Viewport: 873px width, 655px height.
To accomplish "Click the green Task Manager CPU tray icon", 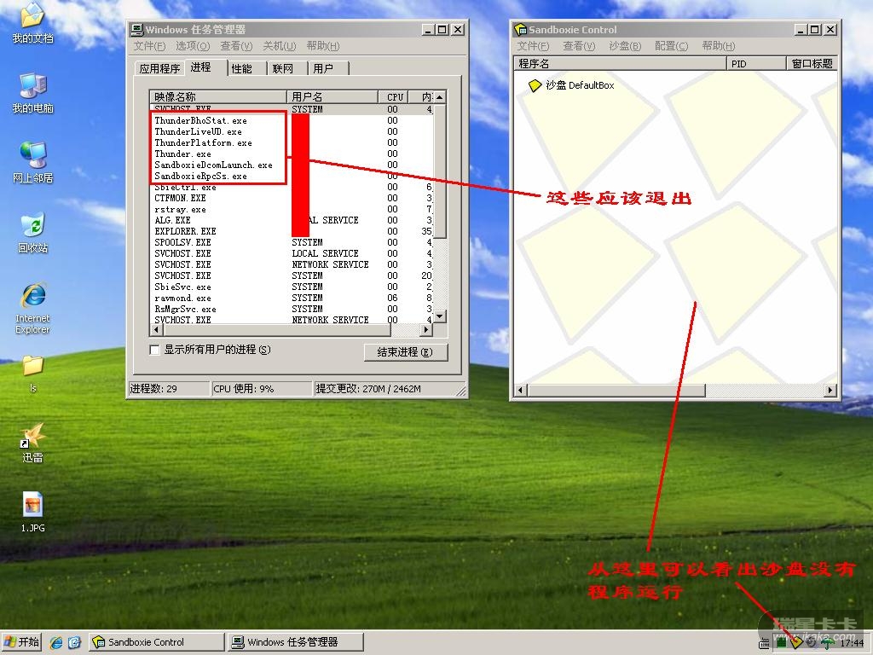I will (781, 643).
